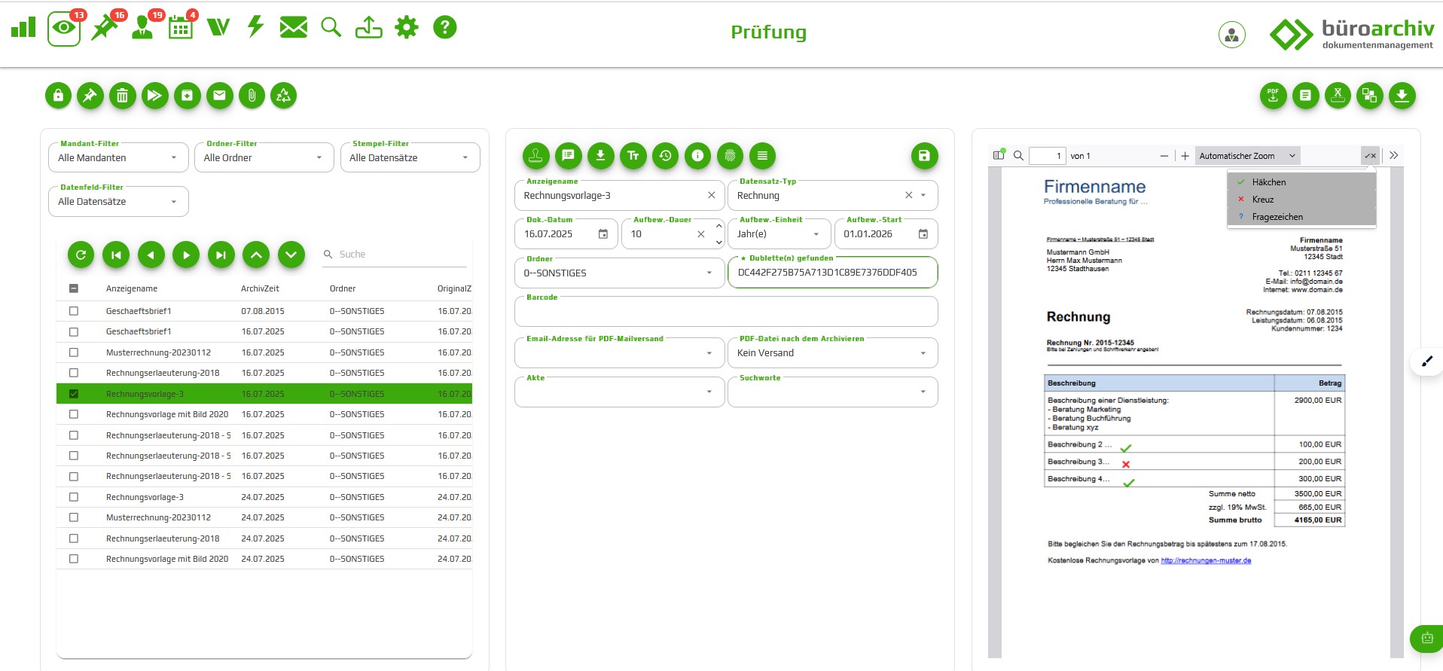Open the Automatischer Zoom dropdown
1443x671 pixels.
pyautogui.click(x=1246, y=156)
